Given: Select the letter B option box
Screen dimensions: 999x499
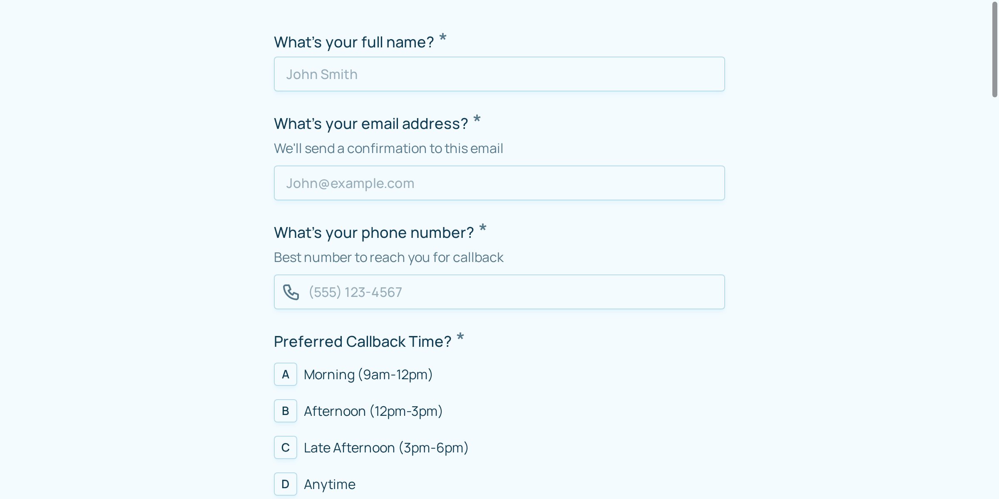Looking at the screenshot, I should [286, 411].
